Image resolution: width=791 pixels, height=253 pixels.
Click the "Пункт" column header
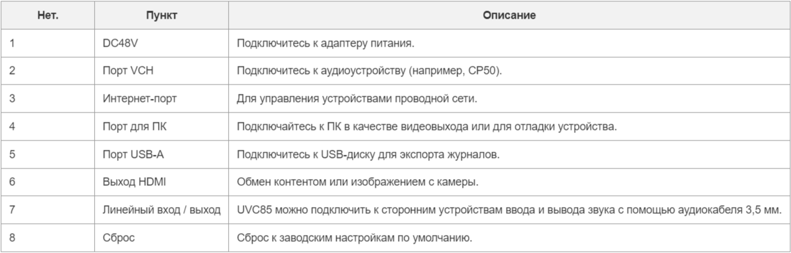coord(161,16)
